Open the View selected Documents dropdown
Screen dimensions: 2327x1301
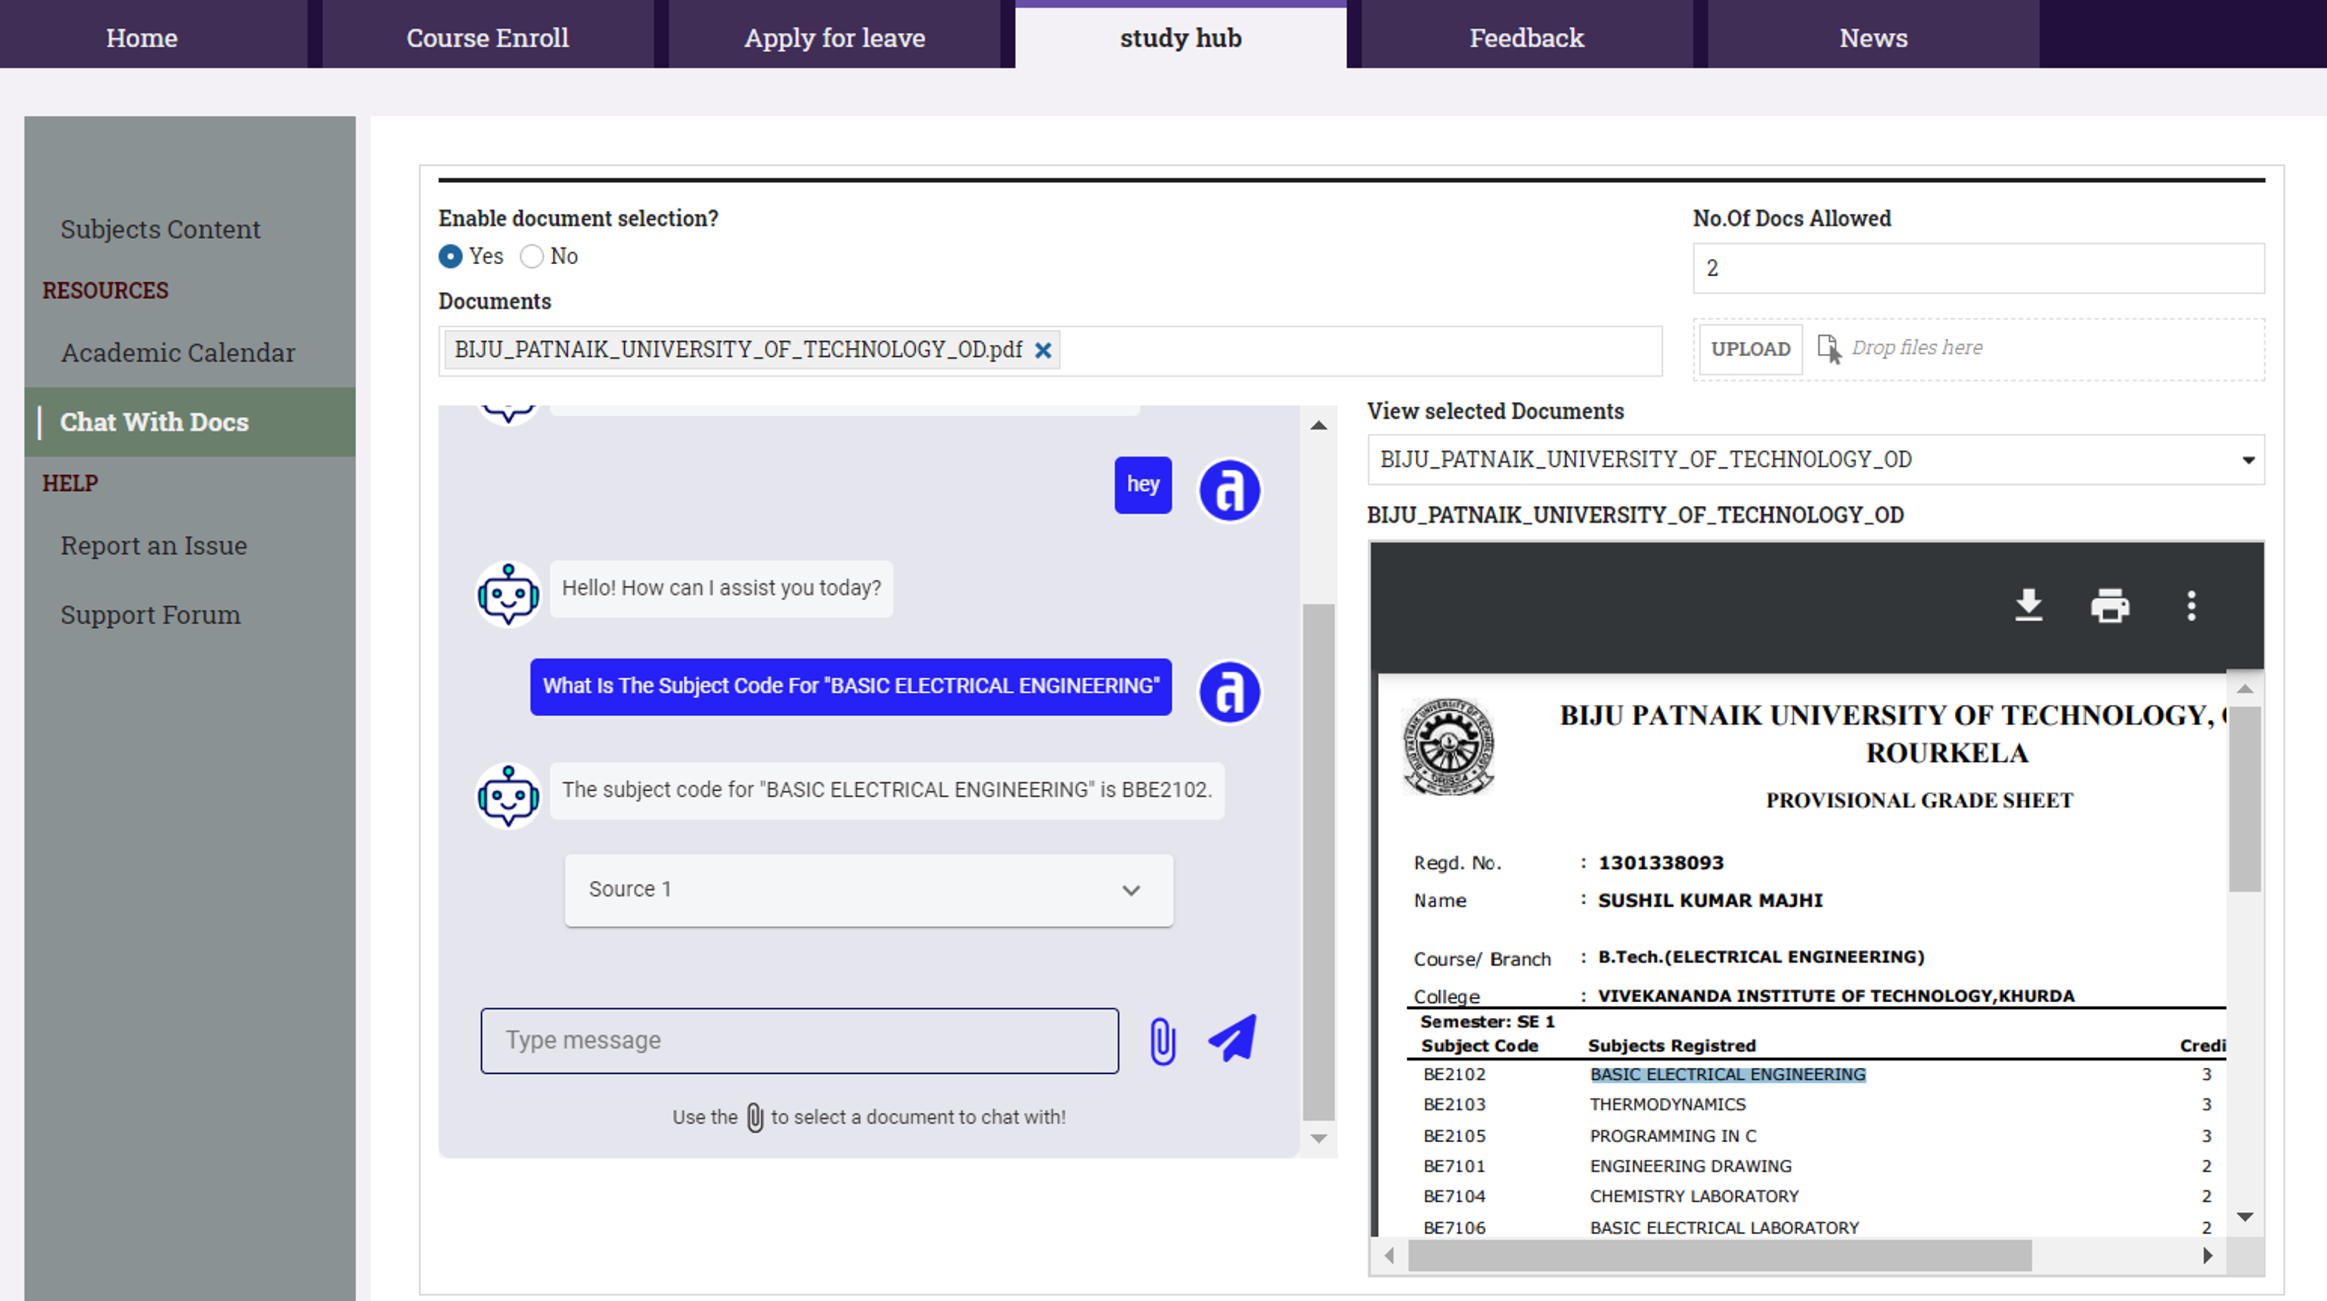[1816, 460]
